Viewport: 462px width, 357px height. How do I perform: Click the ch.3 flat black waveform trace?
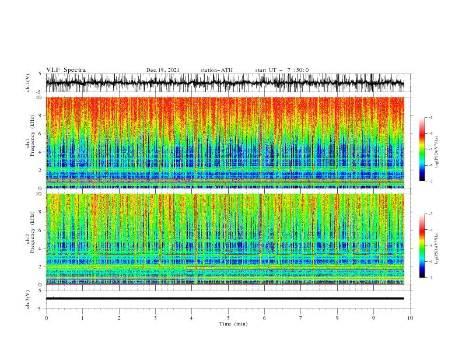[x=225, y=299]
